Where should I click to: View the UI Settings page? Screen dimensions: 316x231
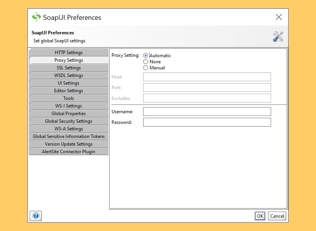(69, 83)
